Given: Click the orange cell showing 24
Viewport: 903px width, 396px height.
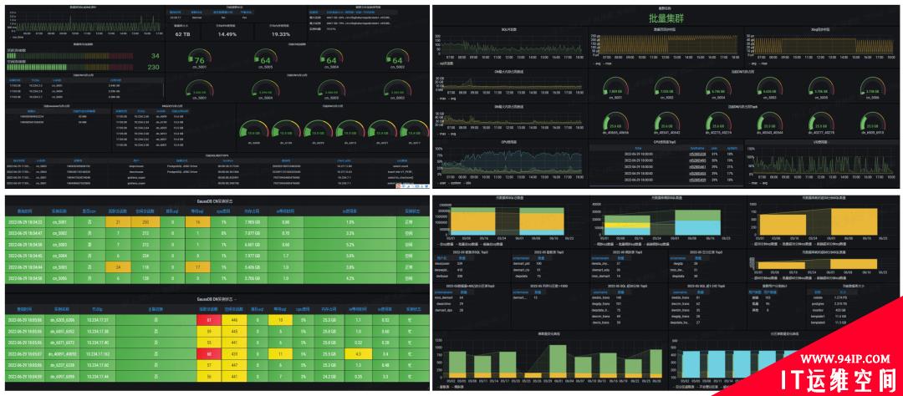Looking at the screenshot, I should coord(118,267).
